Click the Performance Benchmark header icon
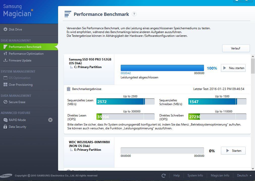The width and height of the screenshot is (255, 181). 68,14
